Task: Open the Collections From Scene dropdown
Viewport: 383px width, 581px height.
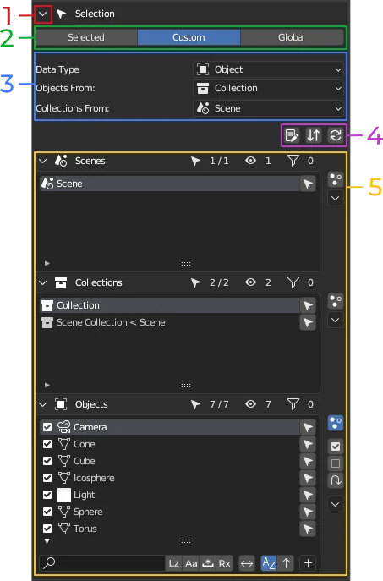Action: (x=269, y=108)
